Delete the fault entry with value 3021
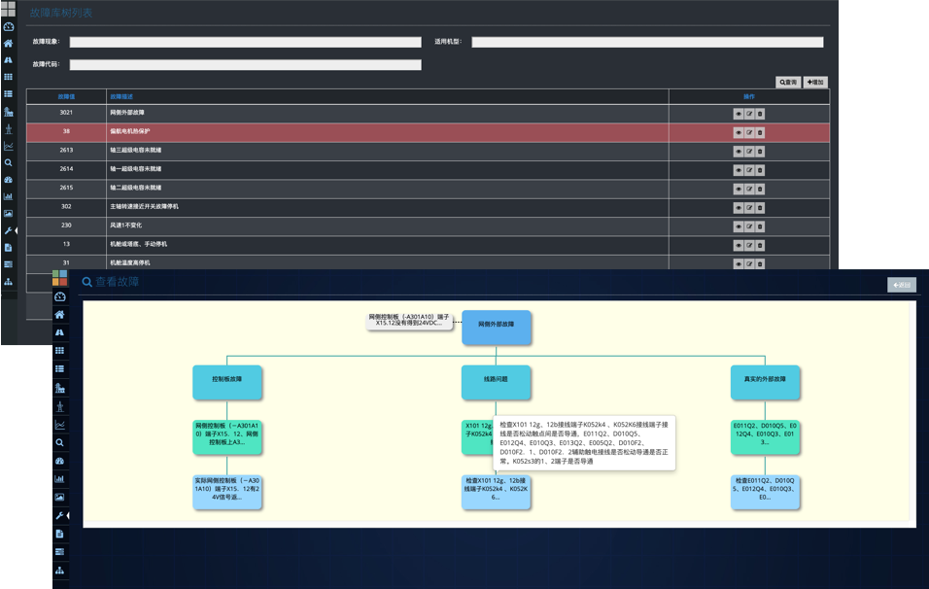 [760, 114]
